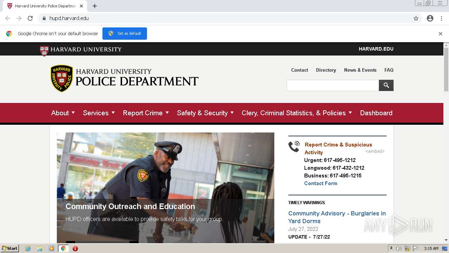The image size is (449, 253).
Task: Open File Explorer folder in taskbar
Action: coord(40,248)
